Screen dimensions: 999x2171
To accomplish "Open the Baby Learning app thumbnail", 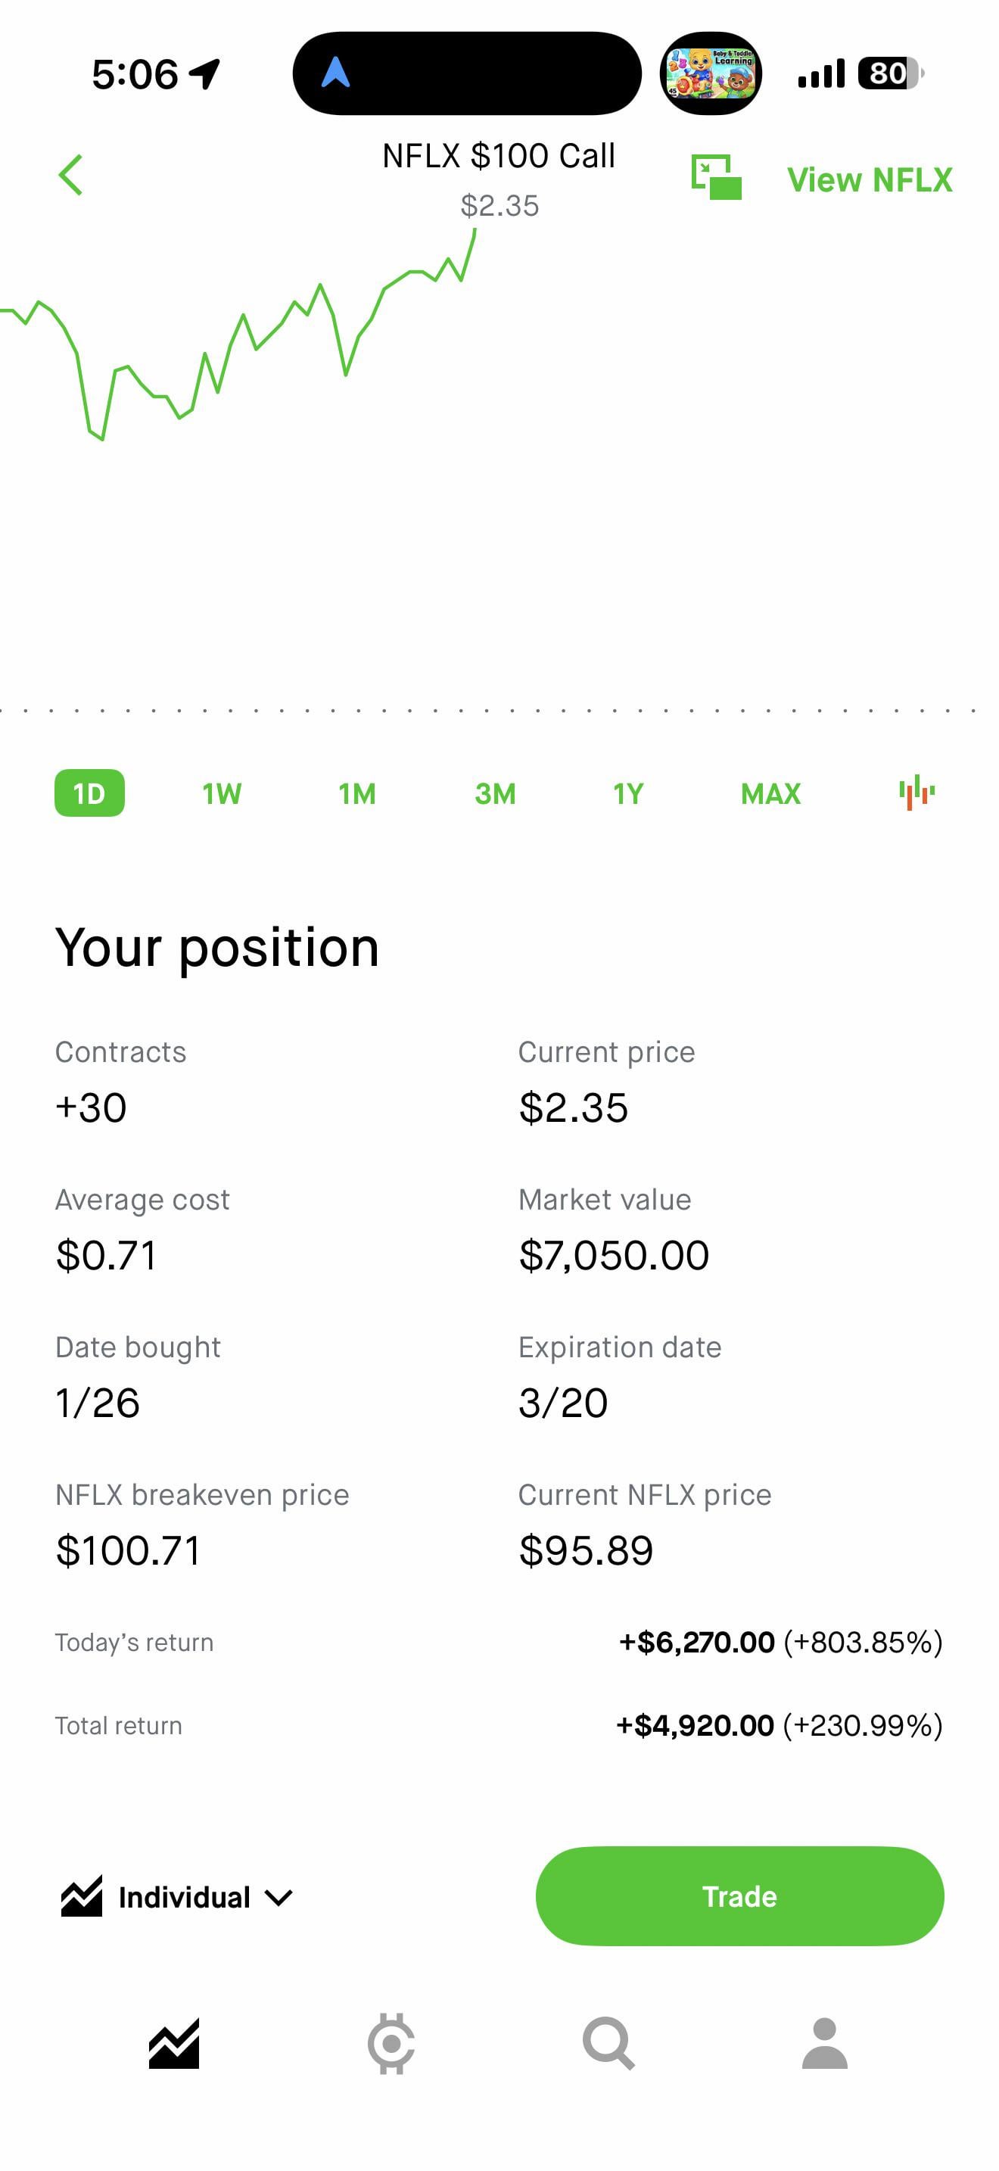I will 710,73.
